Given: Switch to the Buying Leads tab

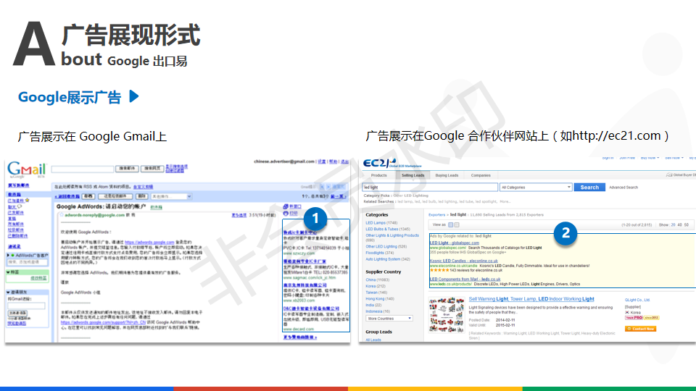Looking at the screenshot, I should [x=447, y=175].
